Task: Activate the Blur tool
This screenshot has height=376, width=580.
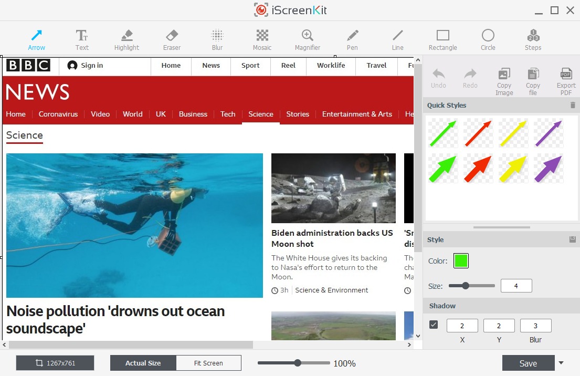Action: [217, 40]
